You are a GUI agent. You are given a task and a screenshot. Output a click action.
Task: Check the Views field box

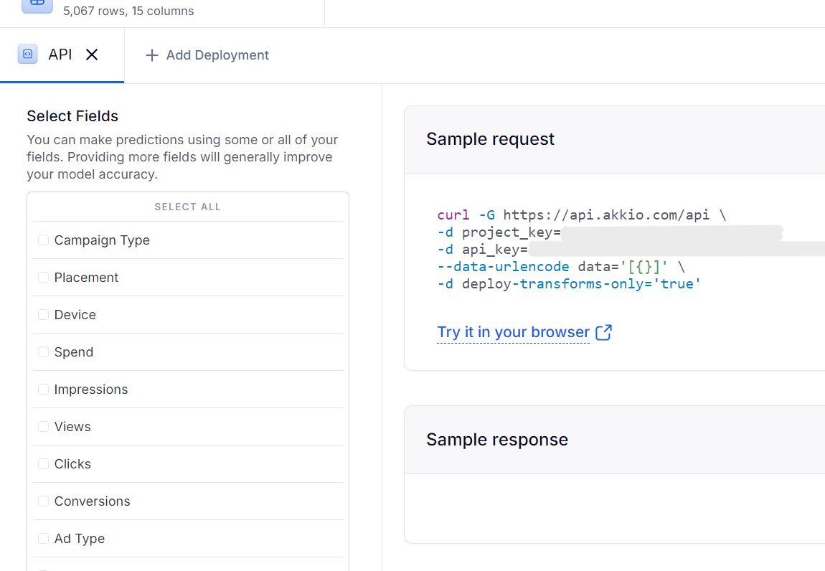click(x=44, y=427)
